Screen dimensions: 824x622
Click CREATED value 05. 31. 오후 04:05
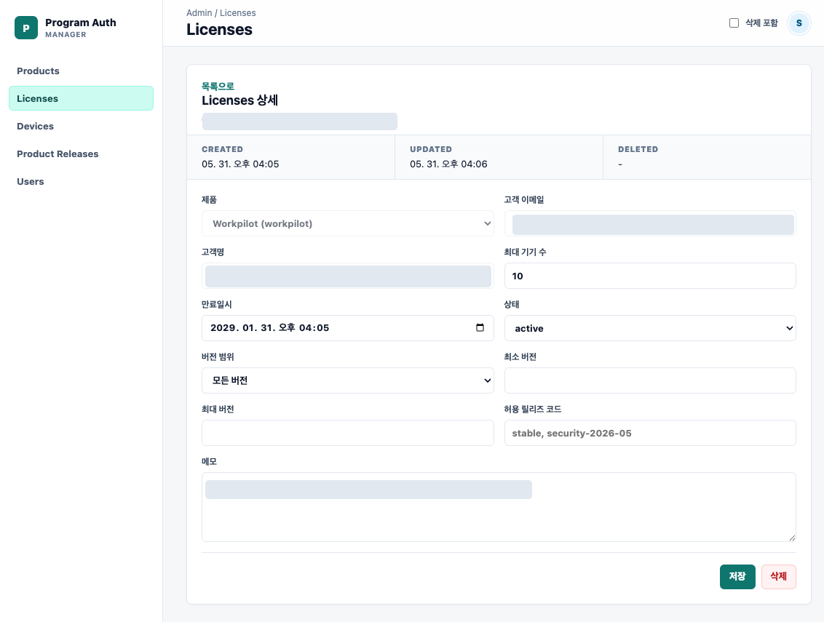point(240,164)
